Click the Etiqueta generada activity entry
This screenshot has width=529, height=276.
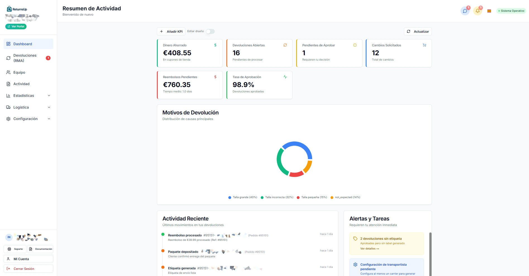pos(247,270)
